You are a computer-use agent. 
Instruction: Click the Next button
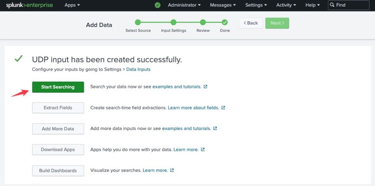[x=277, y=23]
